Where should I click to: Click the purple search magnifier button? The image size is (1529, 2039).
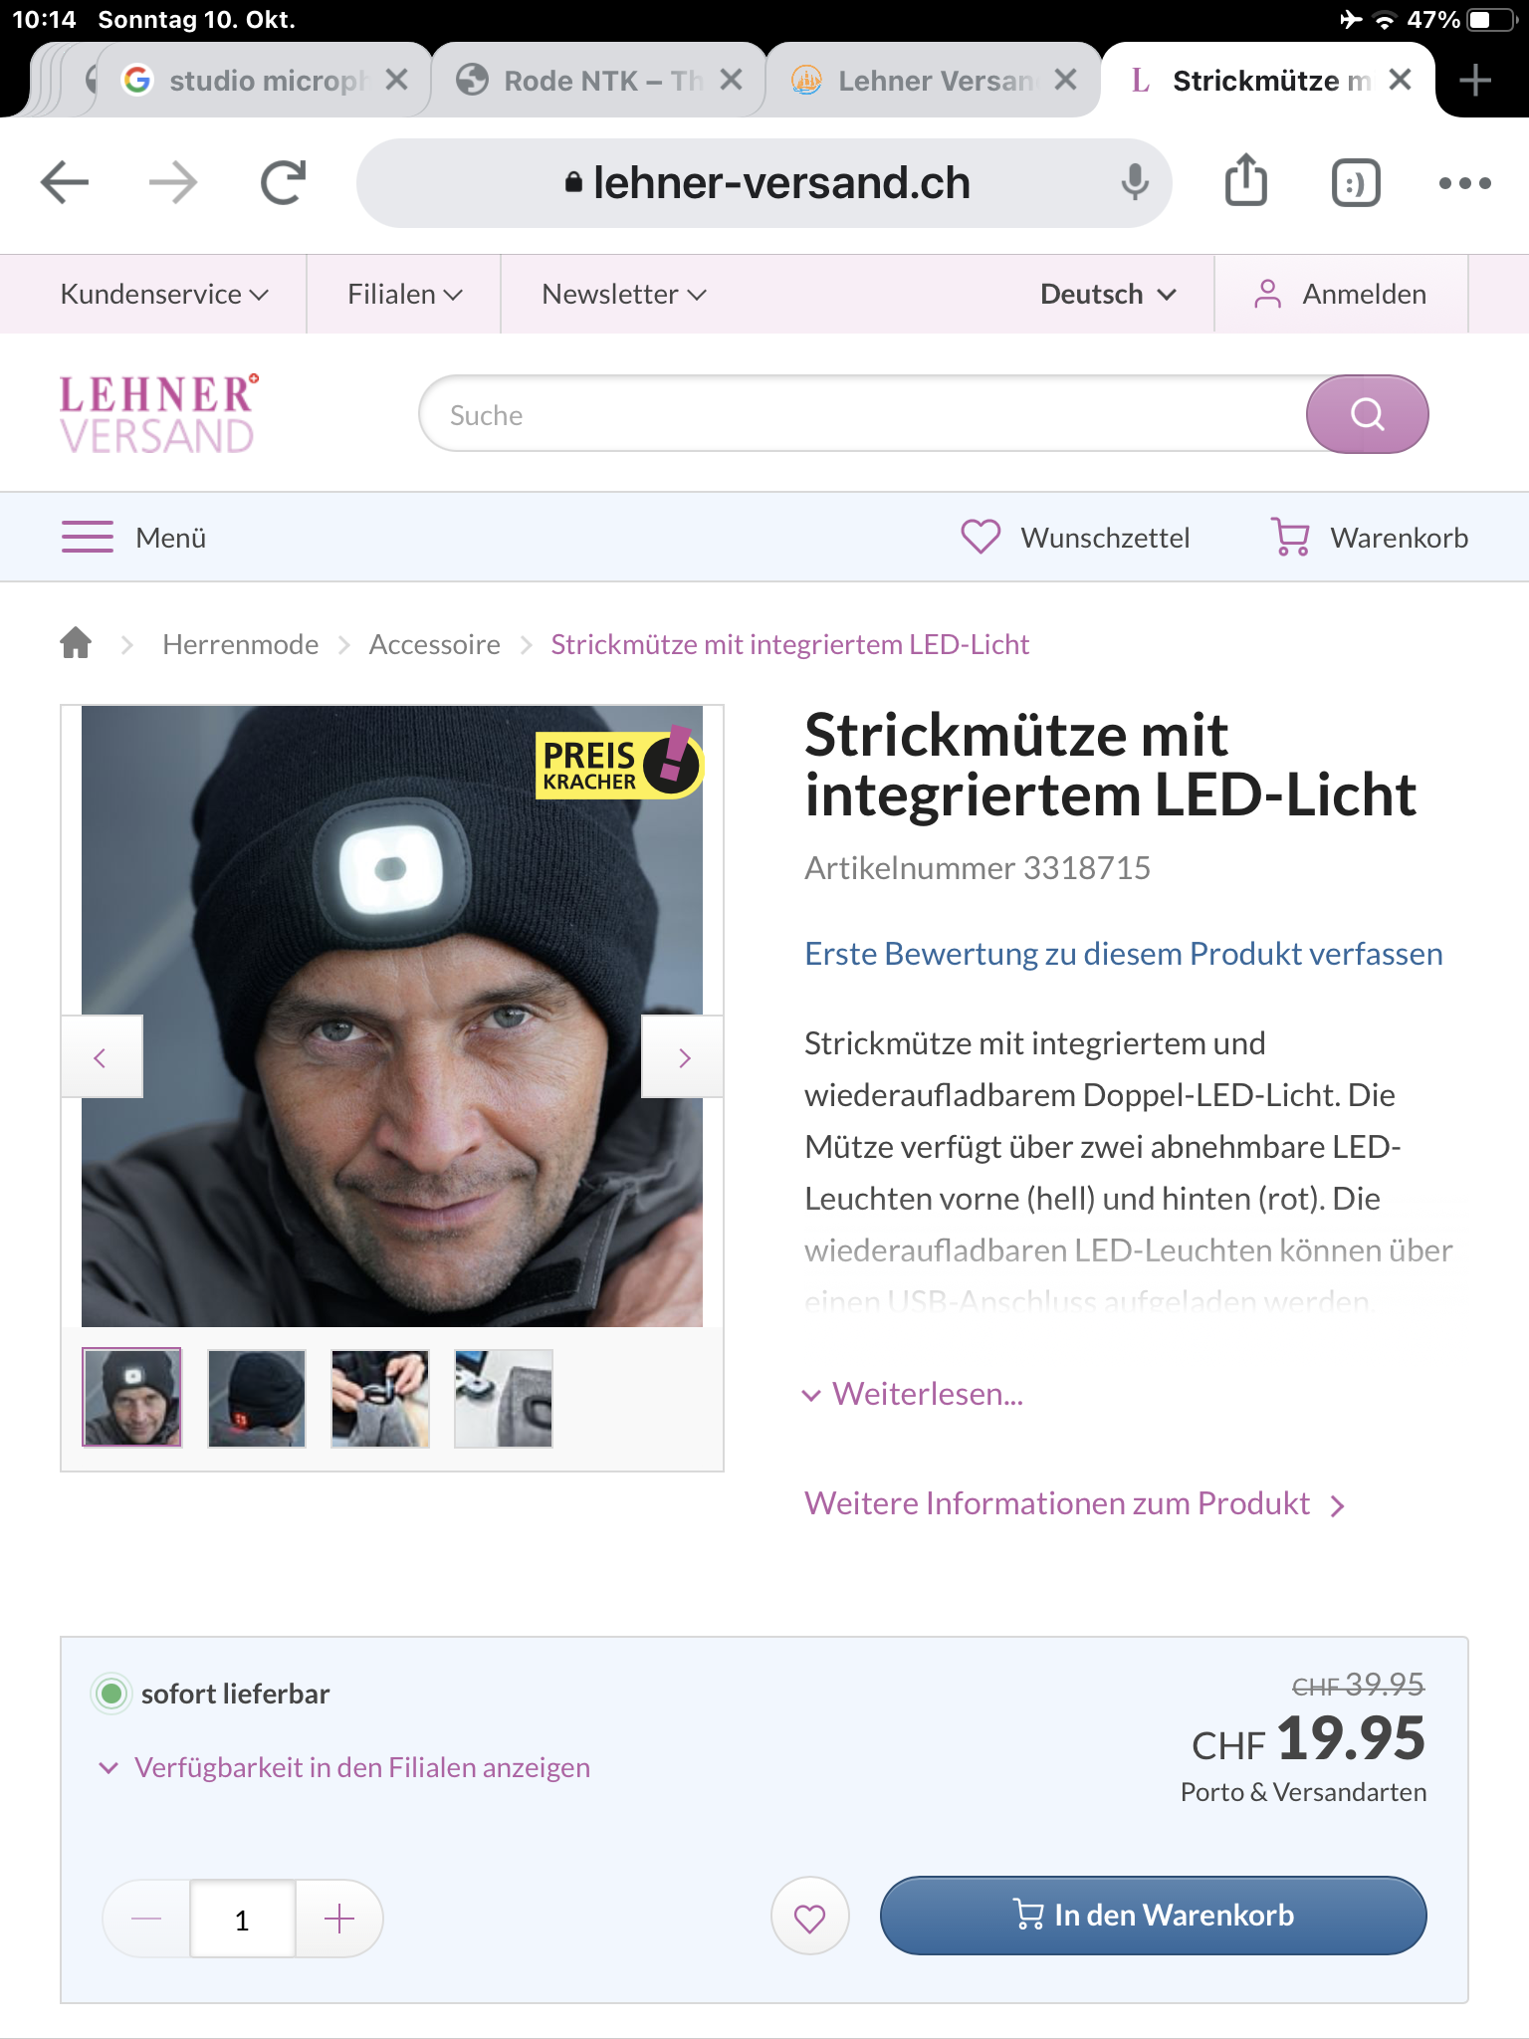pos(1367,414)
